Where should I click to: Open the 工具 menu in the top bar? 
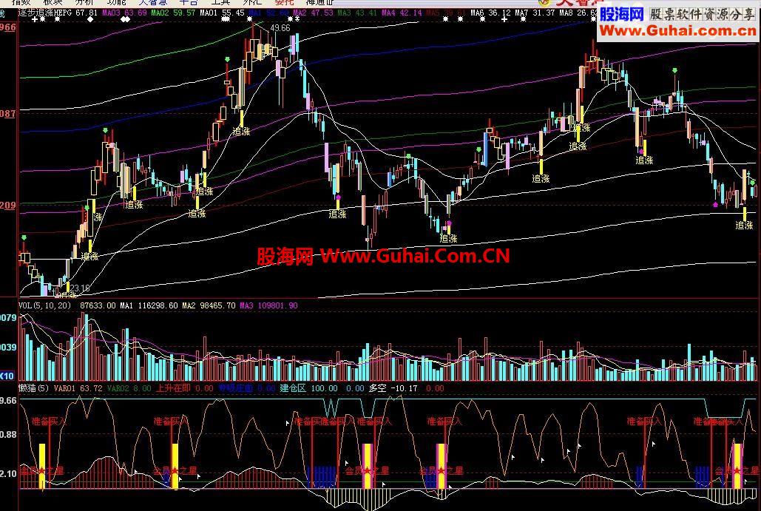pos(220,2)
